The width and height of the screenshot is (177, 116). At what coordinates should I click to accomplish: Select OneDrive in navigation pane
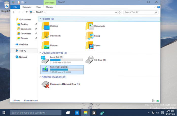tap(22, 45)
